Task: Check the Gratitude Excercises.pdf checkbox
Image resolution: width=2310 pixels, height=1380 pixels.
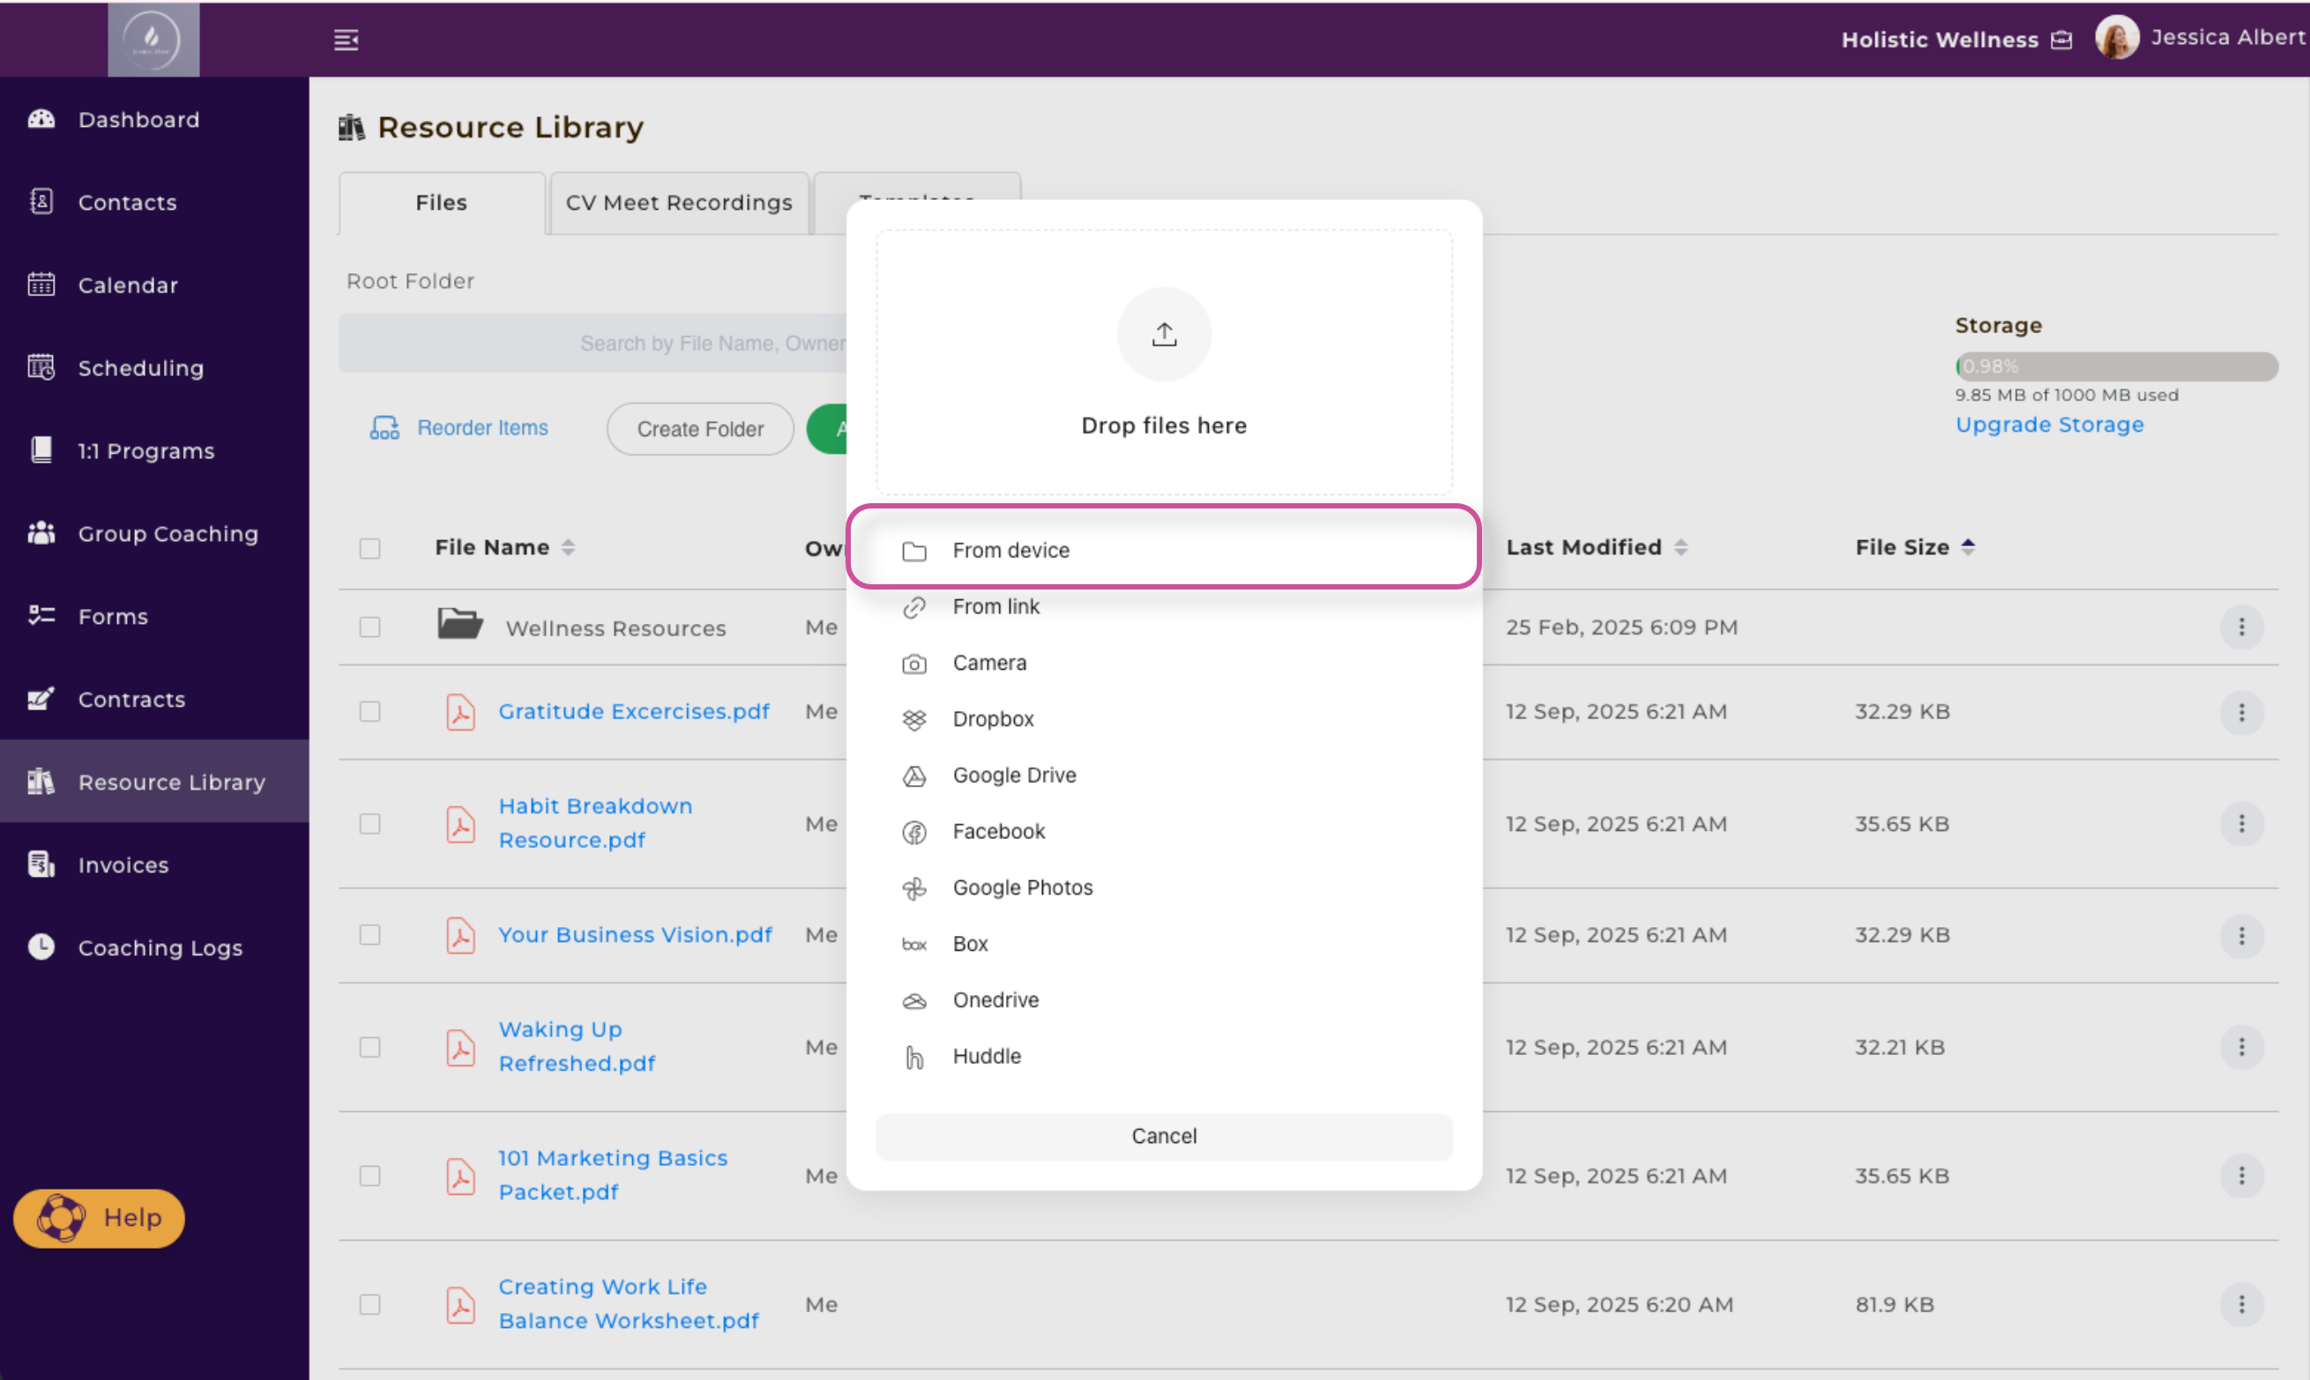Action: click(370, 711)
